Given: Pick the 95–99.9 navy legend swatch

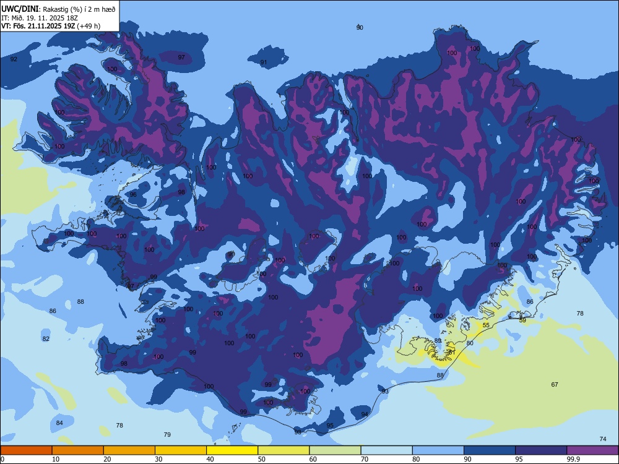Looking at the screenshot, I should (541, 450).
